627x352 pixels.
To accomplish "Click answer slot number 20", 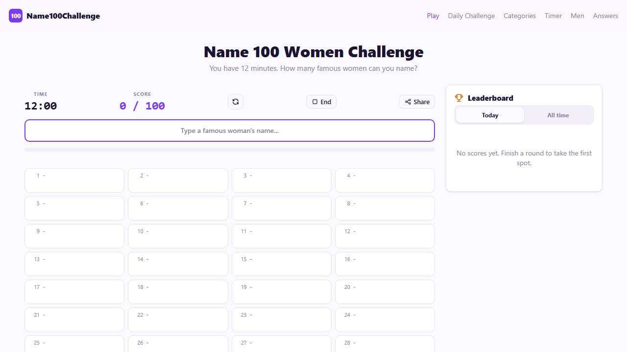I will 385,292.
